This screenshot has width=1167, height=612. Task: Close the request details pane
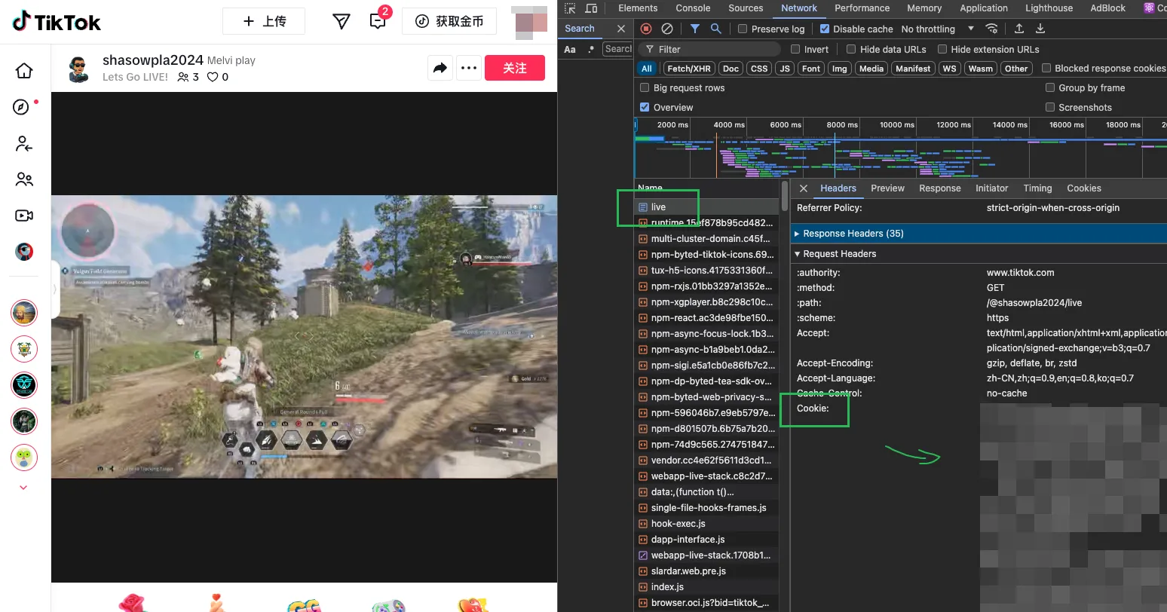tap(804, 188)
